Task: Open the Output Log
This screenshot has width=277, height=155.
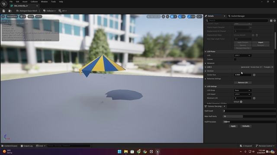Action: pyautogui.click(x=27, y=146)
